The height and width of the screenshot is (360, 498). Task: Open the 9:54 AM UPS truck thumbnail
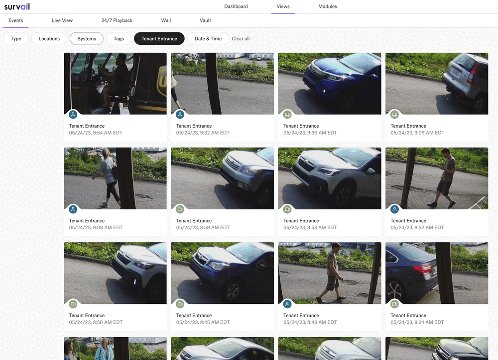pyautogui.click(x=116, y=84)
